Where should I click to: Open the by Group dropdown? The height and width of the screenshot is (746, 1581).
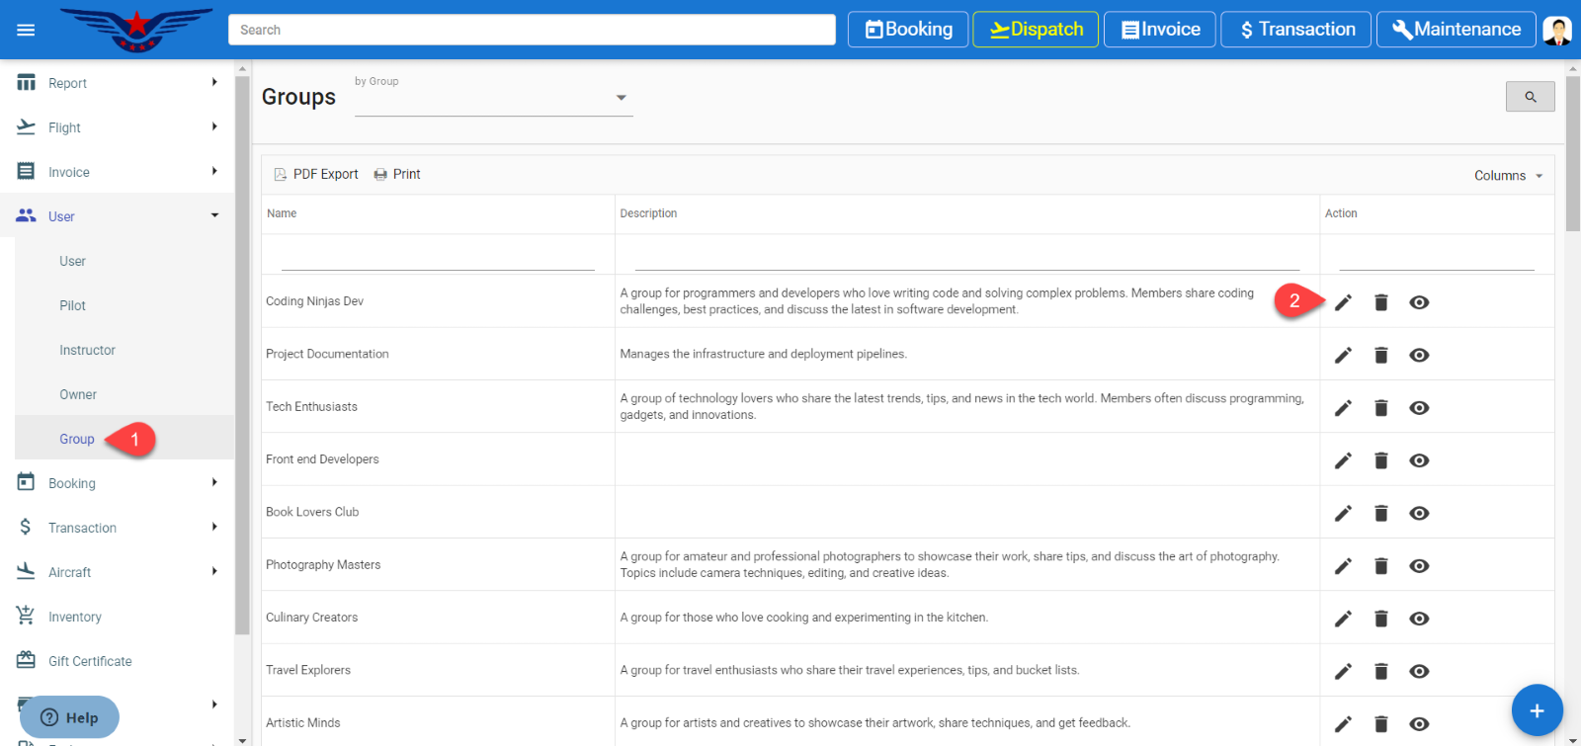tap(493, 98)
